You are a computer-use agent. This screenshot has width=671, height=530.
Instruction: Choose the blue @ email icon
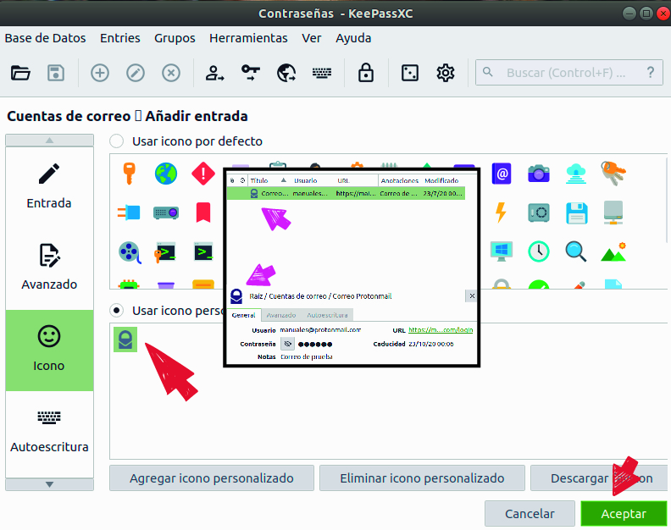coord(502,174)
